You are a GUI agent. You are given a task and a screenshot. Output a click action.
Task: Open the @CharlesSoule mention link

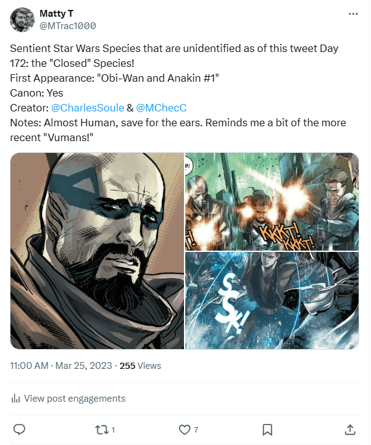[x=86, y=108]
